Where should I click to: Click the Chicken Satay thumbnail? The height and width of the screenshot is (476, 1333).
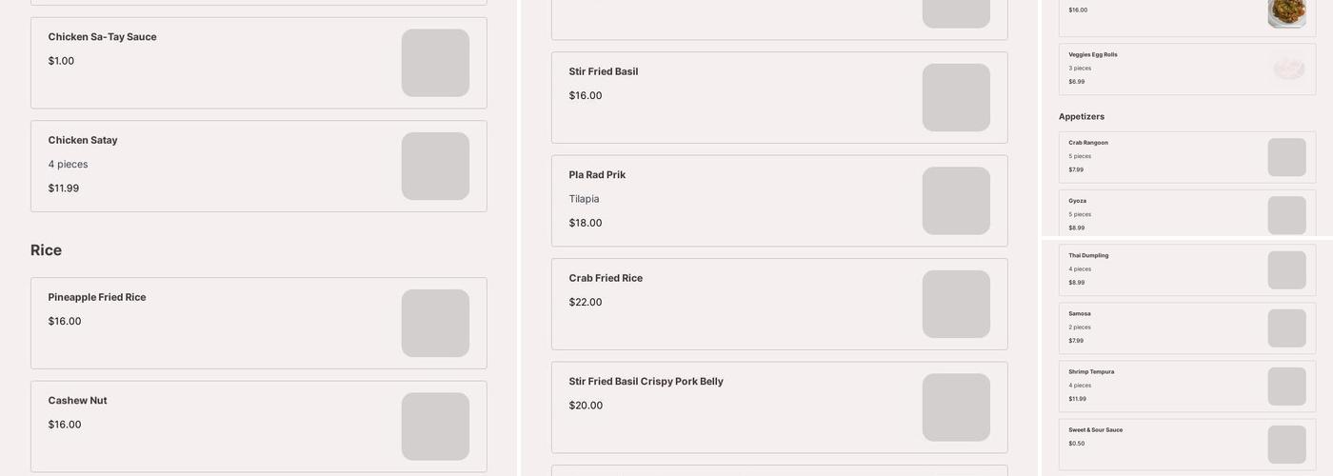pos(435,167)
